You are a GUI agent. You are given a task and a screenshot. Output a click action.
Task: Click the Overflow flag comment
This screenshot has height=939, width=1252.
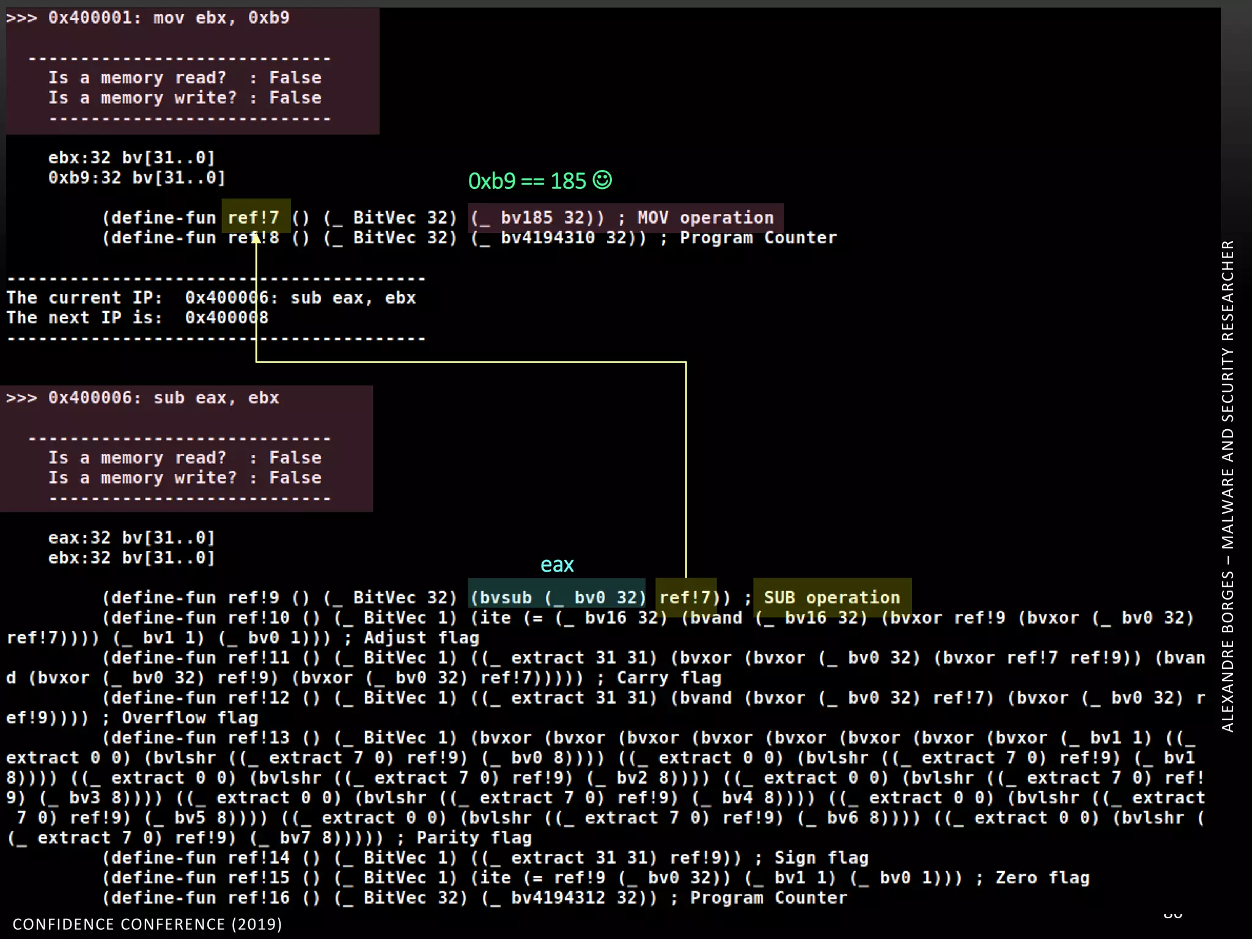190,717
